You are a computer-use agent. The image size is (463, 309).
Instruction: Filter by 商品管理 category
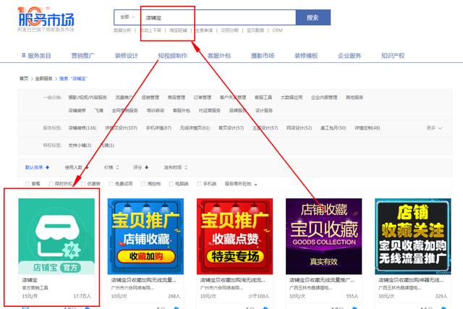pyautogui.click(x=177, y=97)
